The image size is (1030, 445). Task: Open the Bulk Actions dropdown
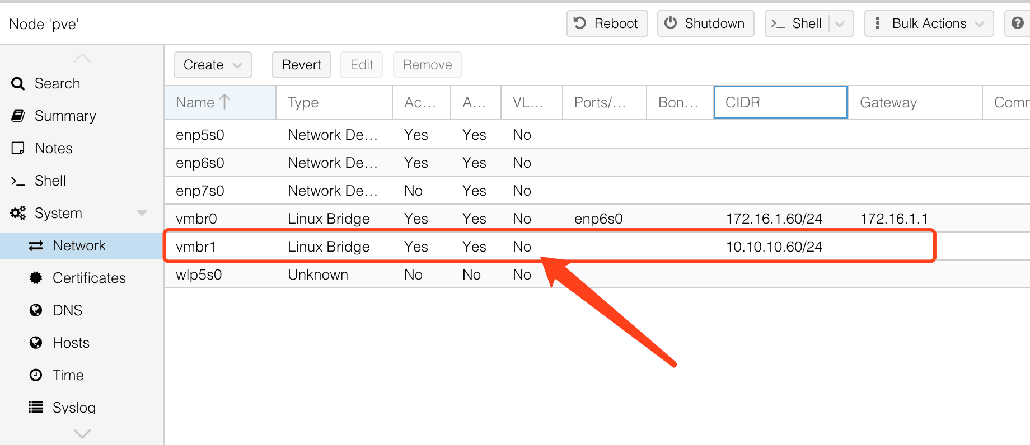pyautogui.click(x=929, y=23)
